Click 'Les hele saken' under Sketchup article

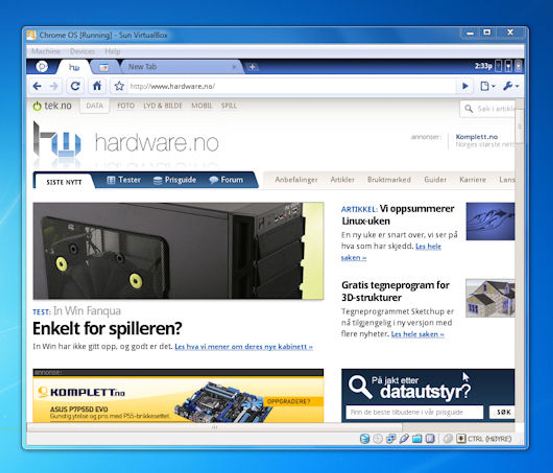pyautogui.click(x=418, y=334)
